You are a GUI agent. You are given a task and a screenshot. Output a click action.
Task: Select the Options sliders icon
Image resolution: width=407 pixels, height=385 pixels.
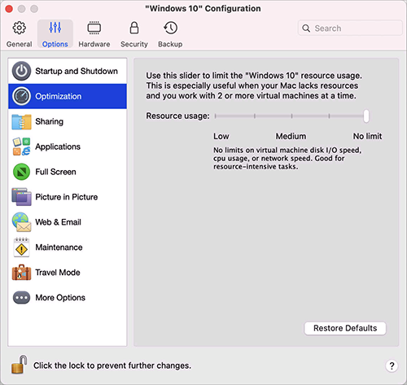(55, 28)
